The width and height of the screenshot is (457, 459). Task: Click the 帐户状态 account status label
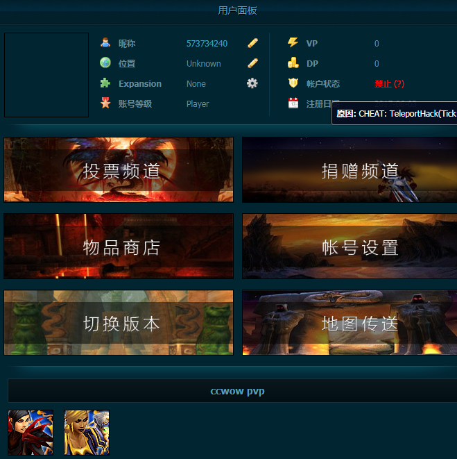pyautogui.click(x=323, y=84)
